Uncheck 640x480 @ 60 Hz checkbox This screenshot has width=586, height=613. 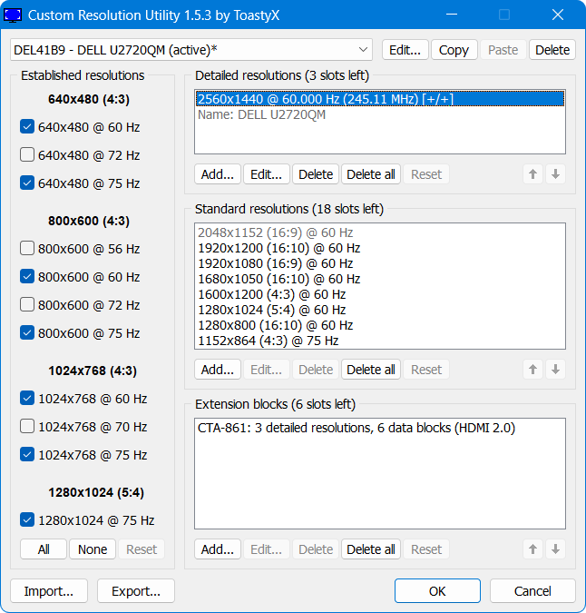click(x=27, y=127)
